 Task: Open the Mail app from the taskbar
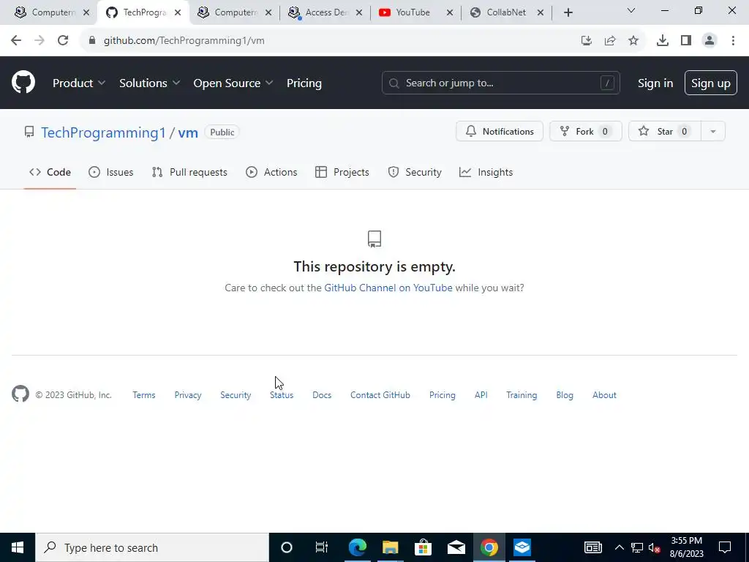click(x=456, y=547)
